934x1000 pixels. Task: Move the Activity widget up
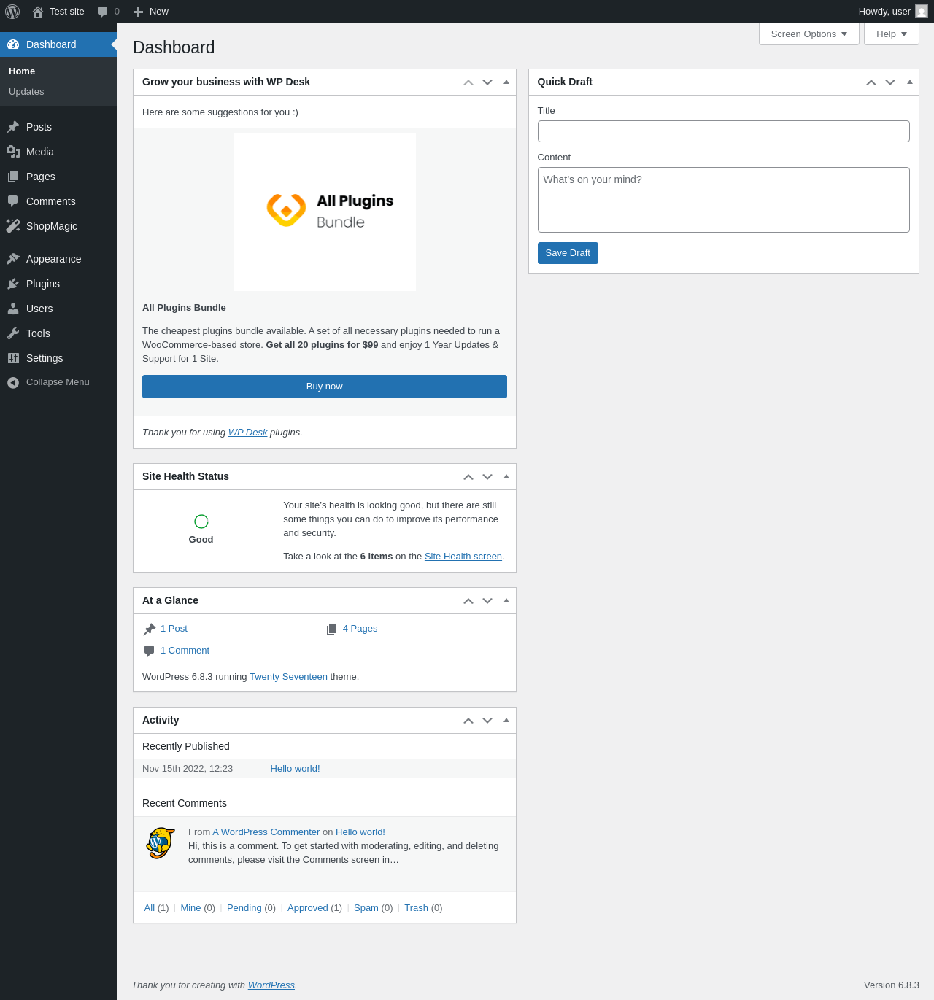point(468,721)
